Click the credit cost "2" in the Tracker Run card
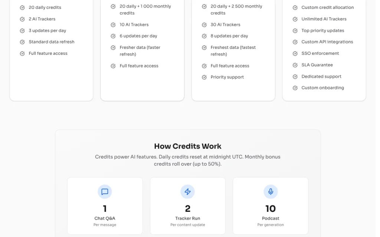380x237 pixels. point(187,209)
